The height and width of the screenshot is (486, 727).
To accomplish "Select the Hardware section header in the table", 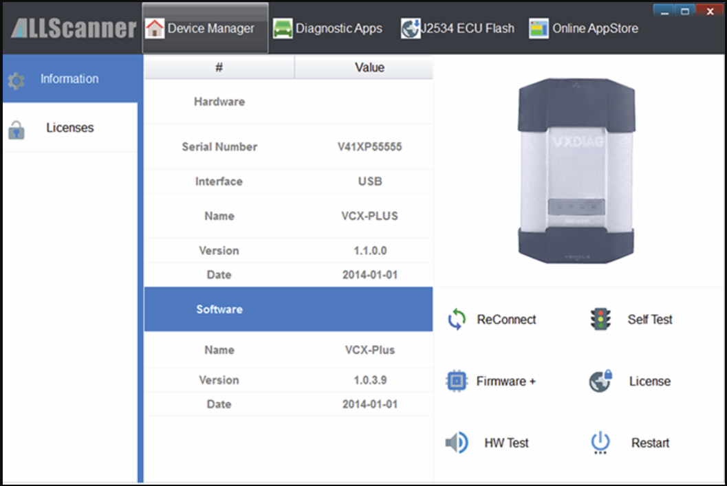I will click(219, 102).
